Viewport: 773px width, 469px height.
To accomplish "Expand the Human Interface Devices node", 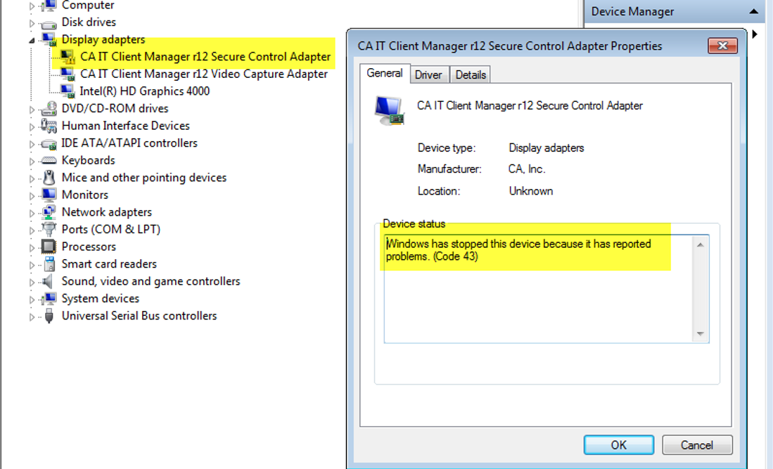I will (32, 126).
